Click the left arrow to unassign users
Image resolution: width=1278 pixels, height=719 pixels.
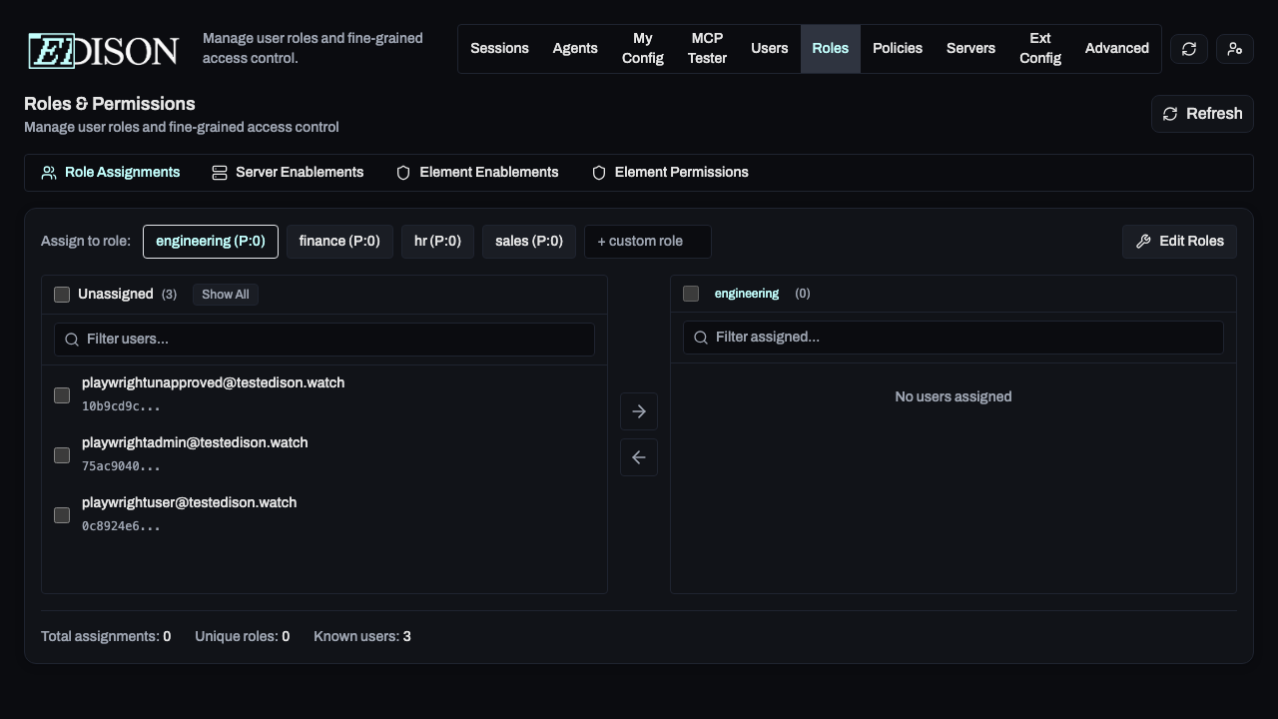tap(639, 456)
